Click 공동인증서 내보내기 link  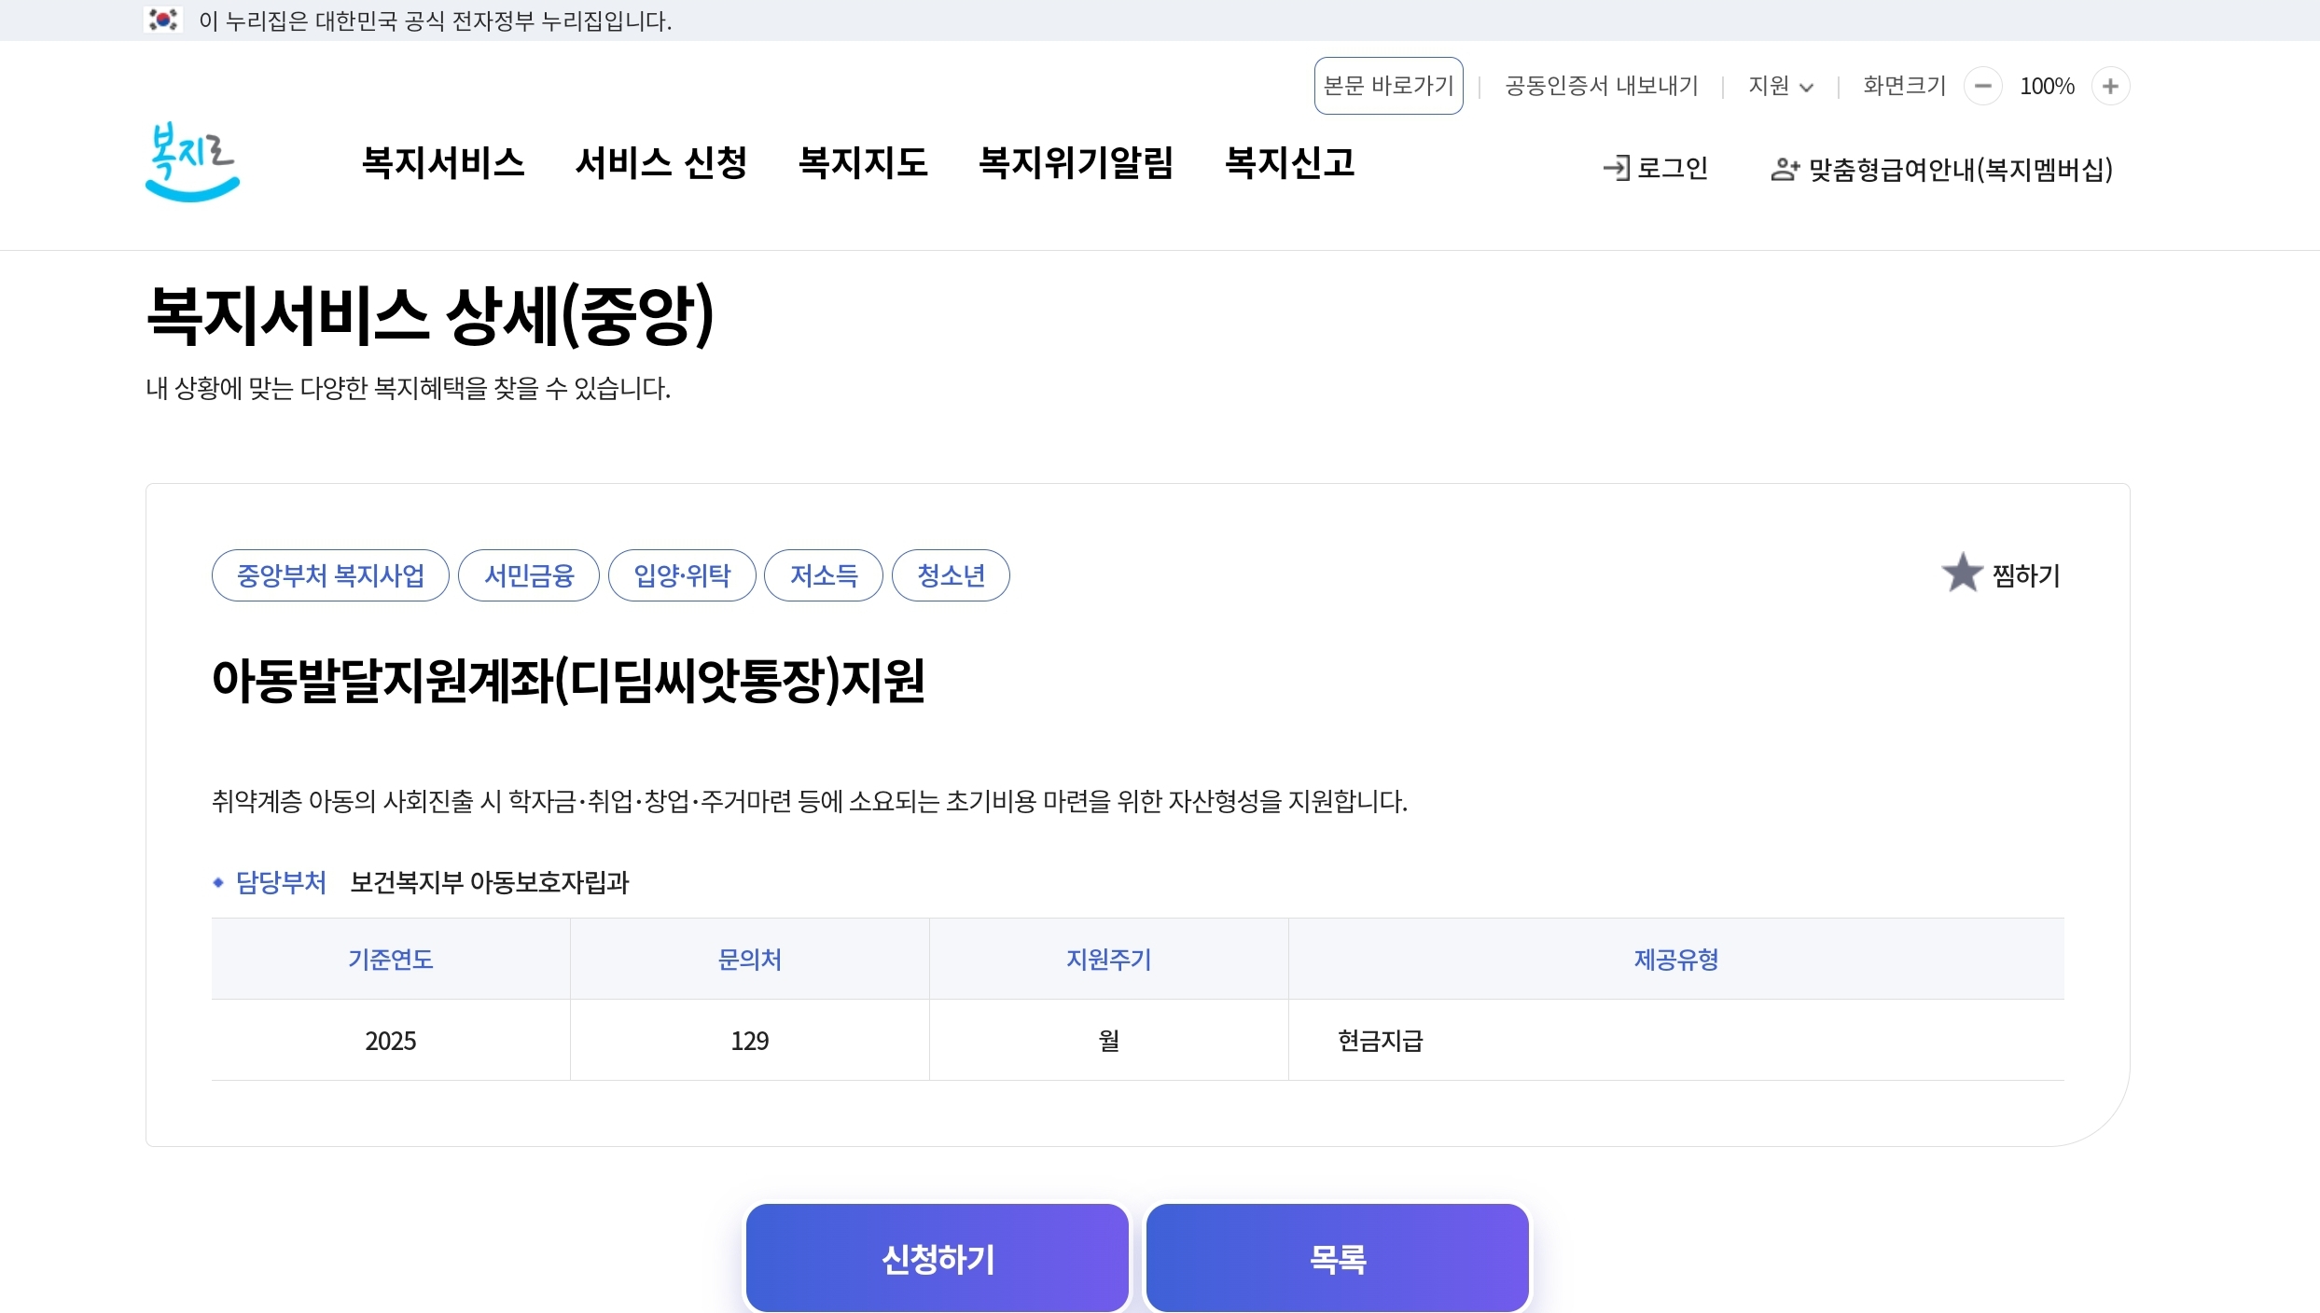[1601, 87]
